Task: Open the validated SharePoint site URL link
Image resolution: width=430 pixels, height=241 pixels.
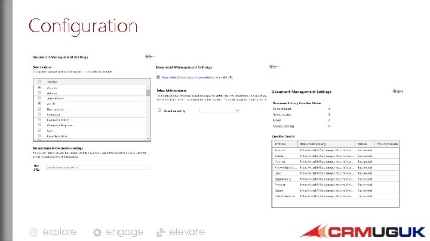Action: point(188,77)
